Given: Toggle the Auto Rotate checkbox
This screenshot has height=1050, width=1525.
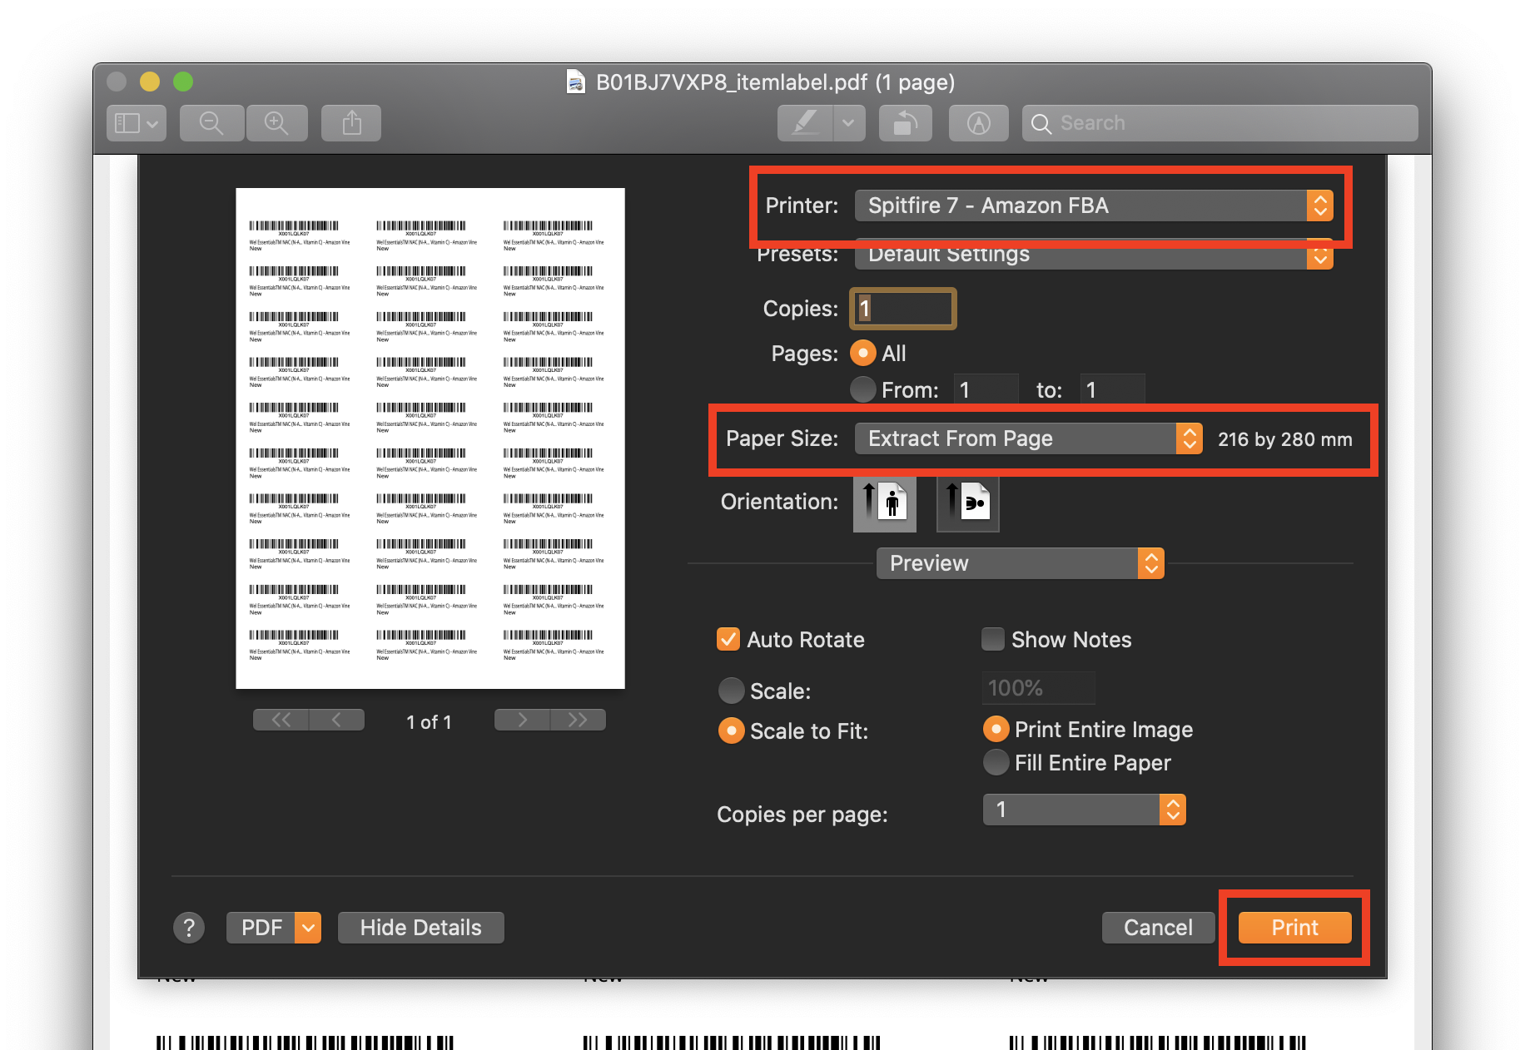Looking at the screenshot, I should click(728, 639).
